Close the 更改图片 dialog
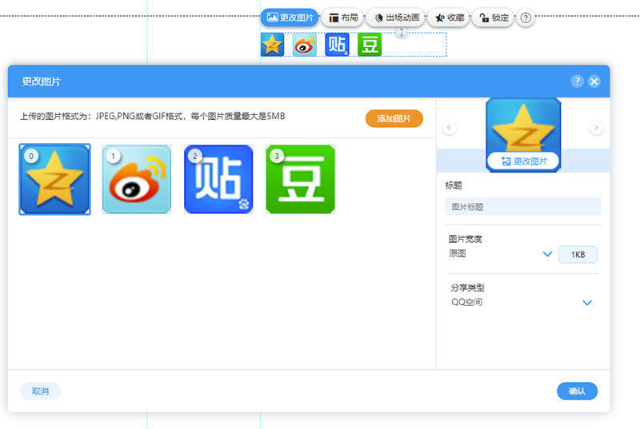The image size is (640, 429). (594, 81)
